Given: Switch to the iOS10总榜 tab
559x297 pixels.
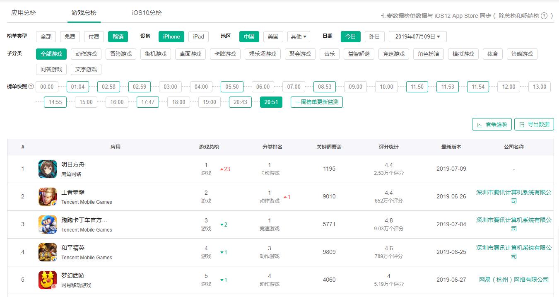Looking at the screenshot, I should click(147, 13).
